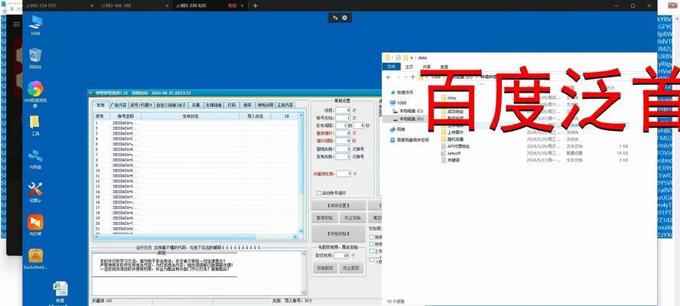680x306 pixels.
Task: Open the 文件 tab in Explorer ribbon
Action: (391, 67)
